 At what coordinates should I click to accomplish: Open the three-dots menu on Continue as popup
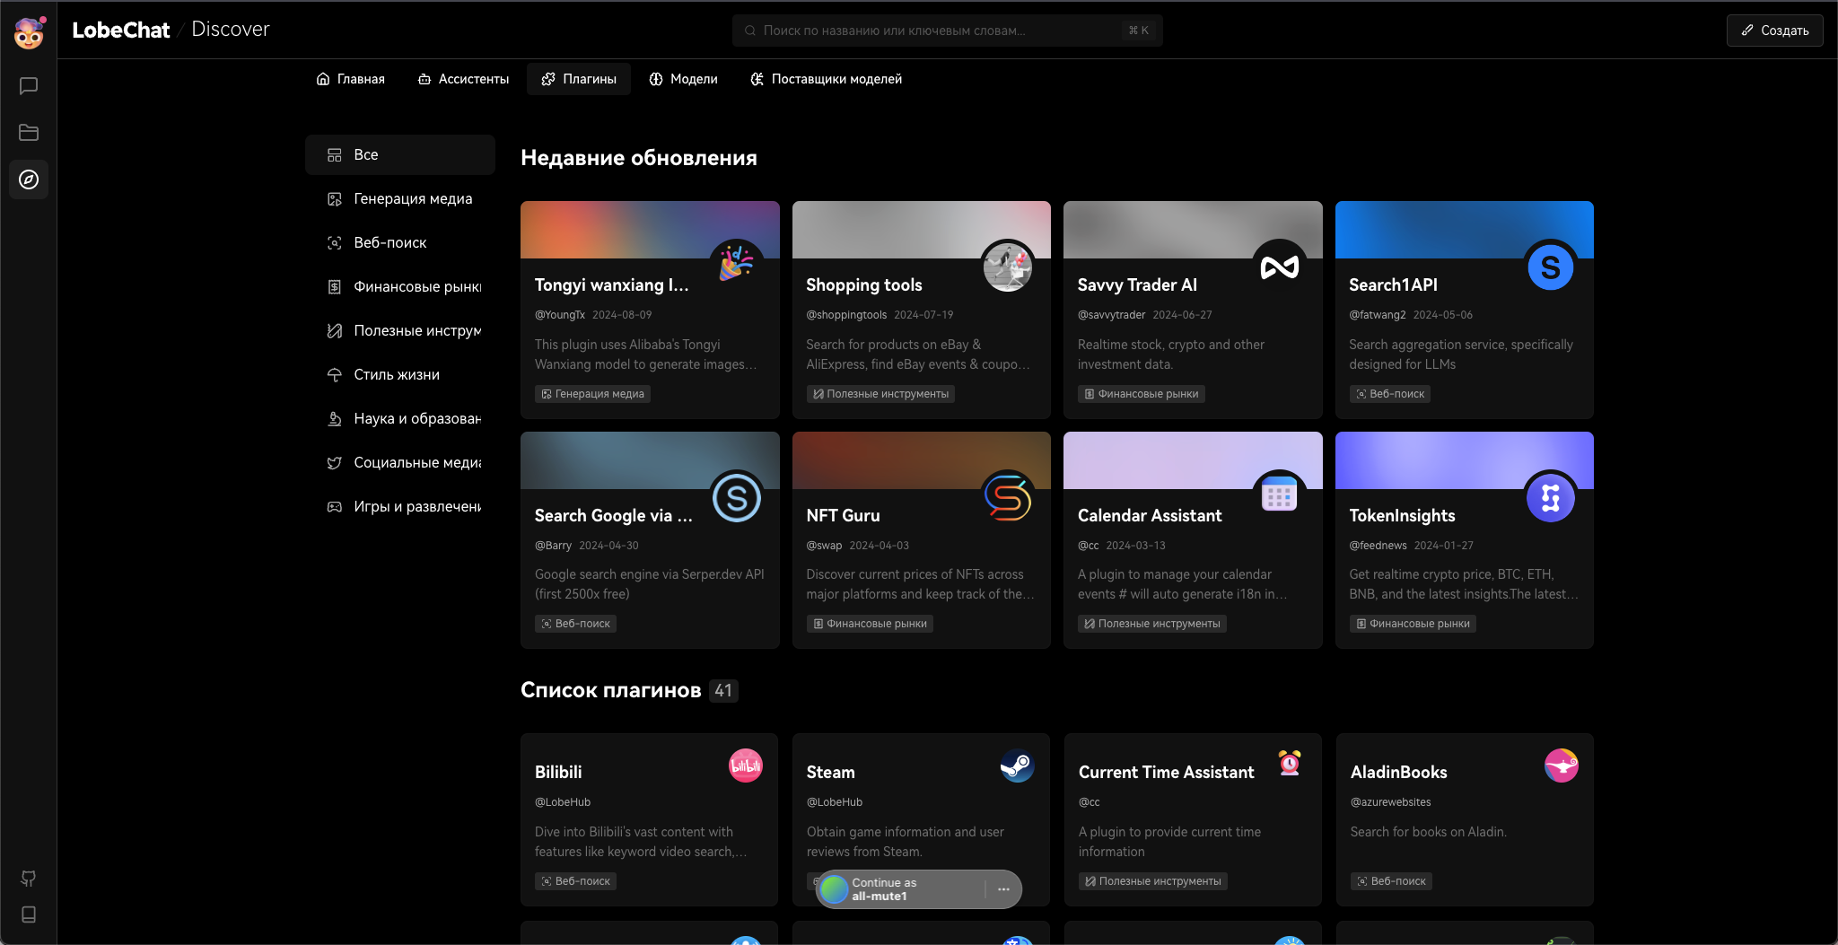click(x=1003, y=889)
